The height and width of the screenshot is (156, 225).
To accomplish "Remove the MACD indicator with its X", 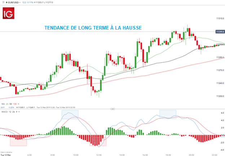I will [19, 112].
